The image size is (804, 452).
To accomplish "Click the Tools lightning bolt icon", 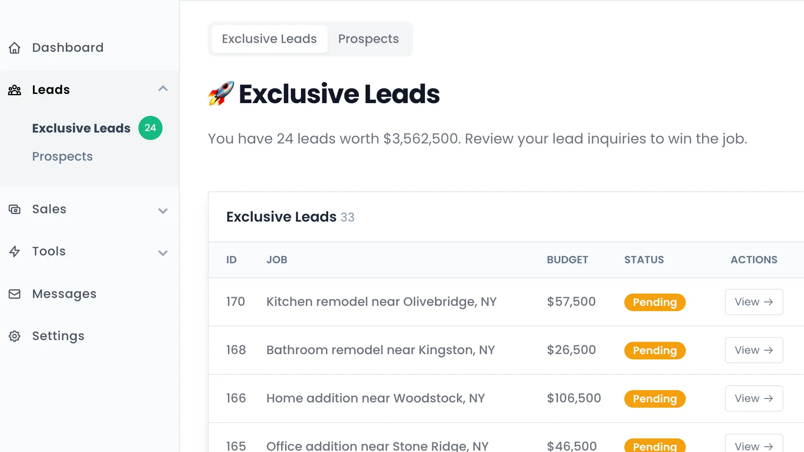I will pos(14,251).
